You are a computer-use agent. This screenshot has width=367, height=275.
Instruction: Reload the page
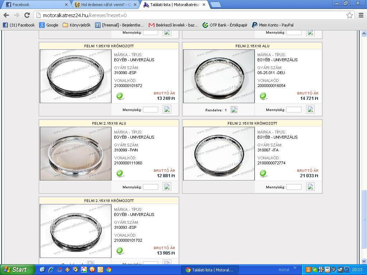point(27,15)
